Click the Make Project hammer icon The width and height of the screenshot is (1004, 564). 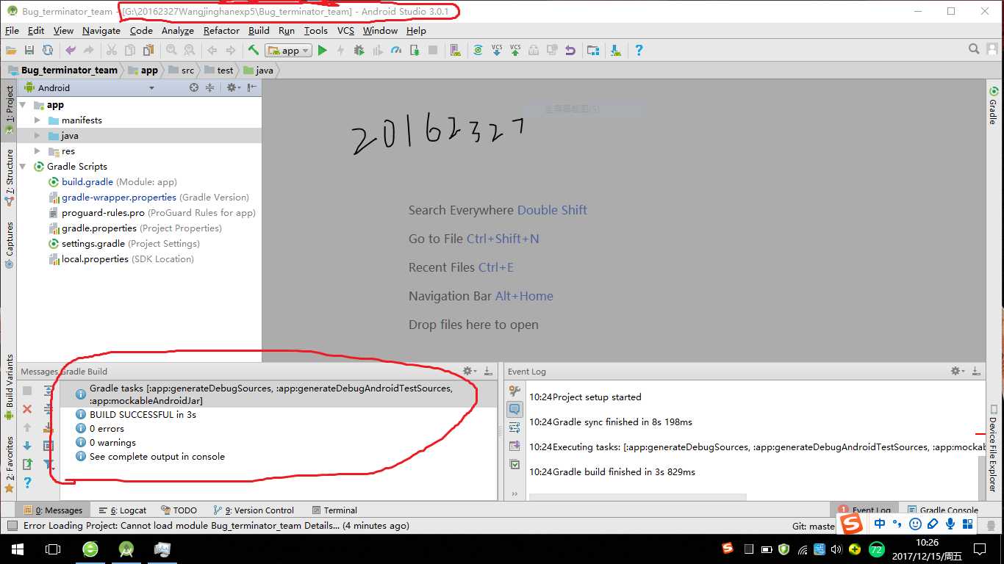[254, 50]
